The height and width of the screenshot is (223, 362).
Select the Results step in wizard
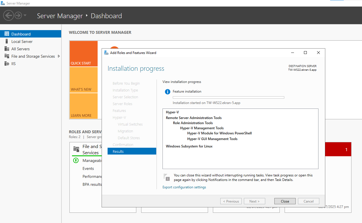pos(132,151)
